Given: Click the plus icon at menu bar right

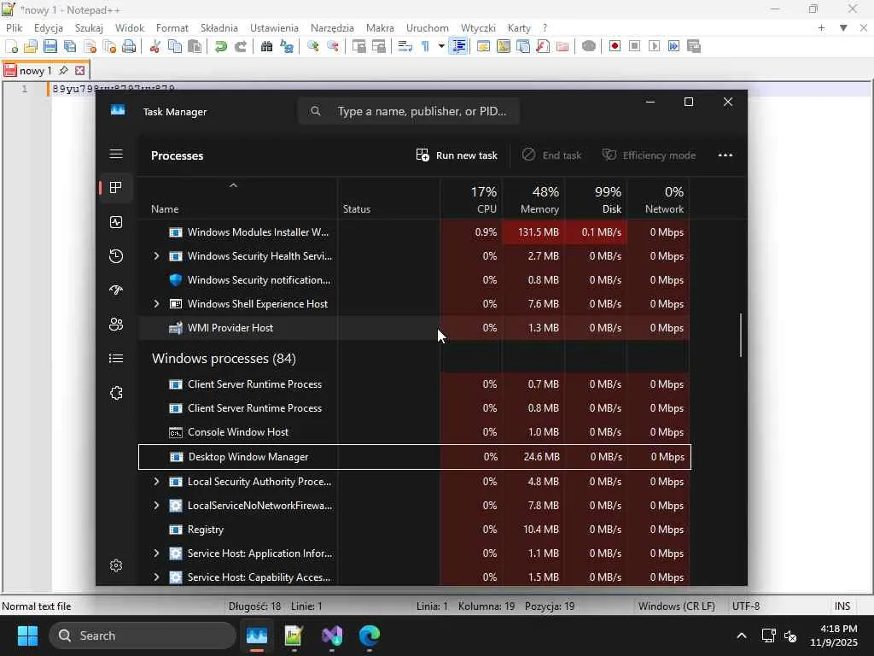Looking at the screenshot, I should (821, 28).
